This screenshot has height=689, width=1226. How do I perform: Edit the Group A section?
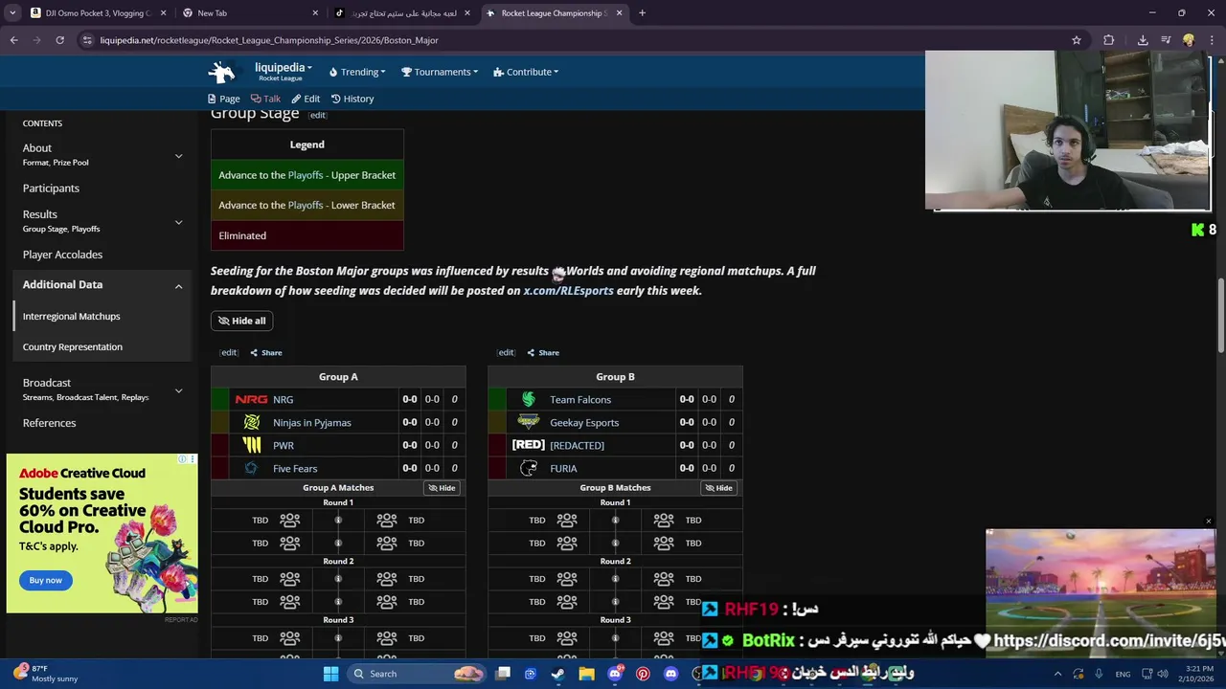click(x=229, y=352)
